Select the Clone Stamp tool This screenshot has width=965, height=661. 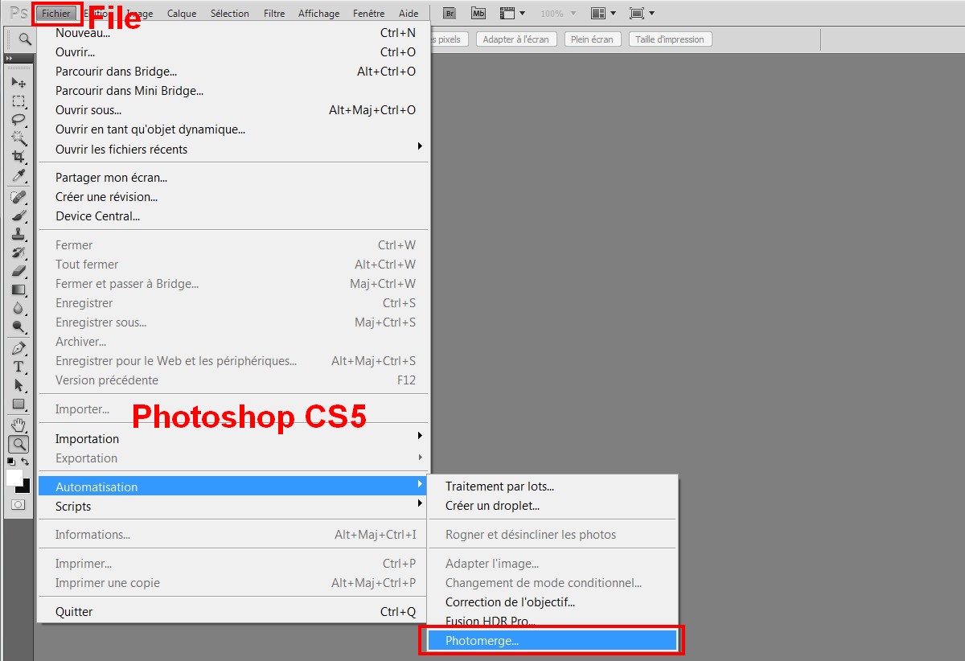[x=18, y=234]
